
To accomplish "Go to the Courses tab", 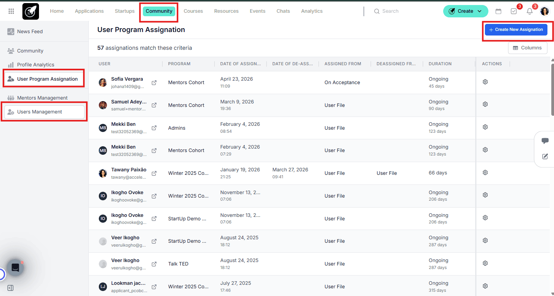I will point(193,11).
